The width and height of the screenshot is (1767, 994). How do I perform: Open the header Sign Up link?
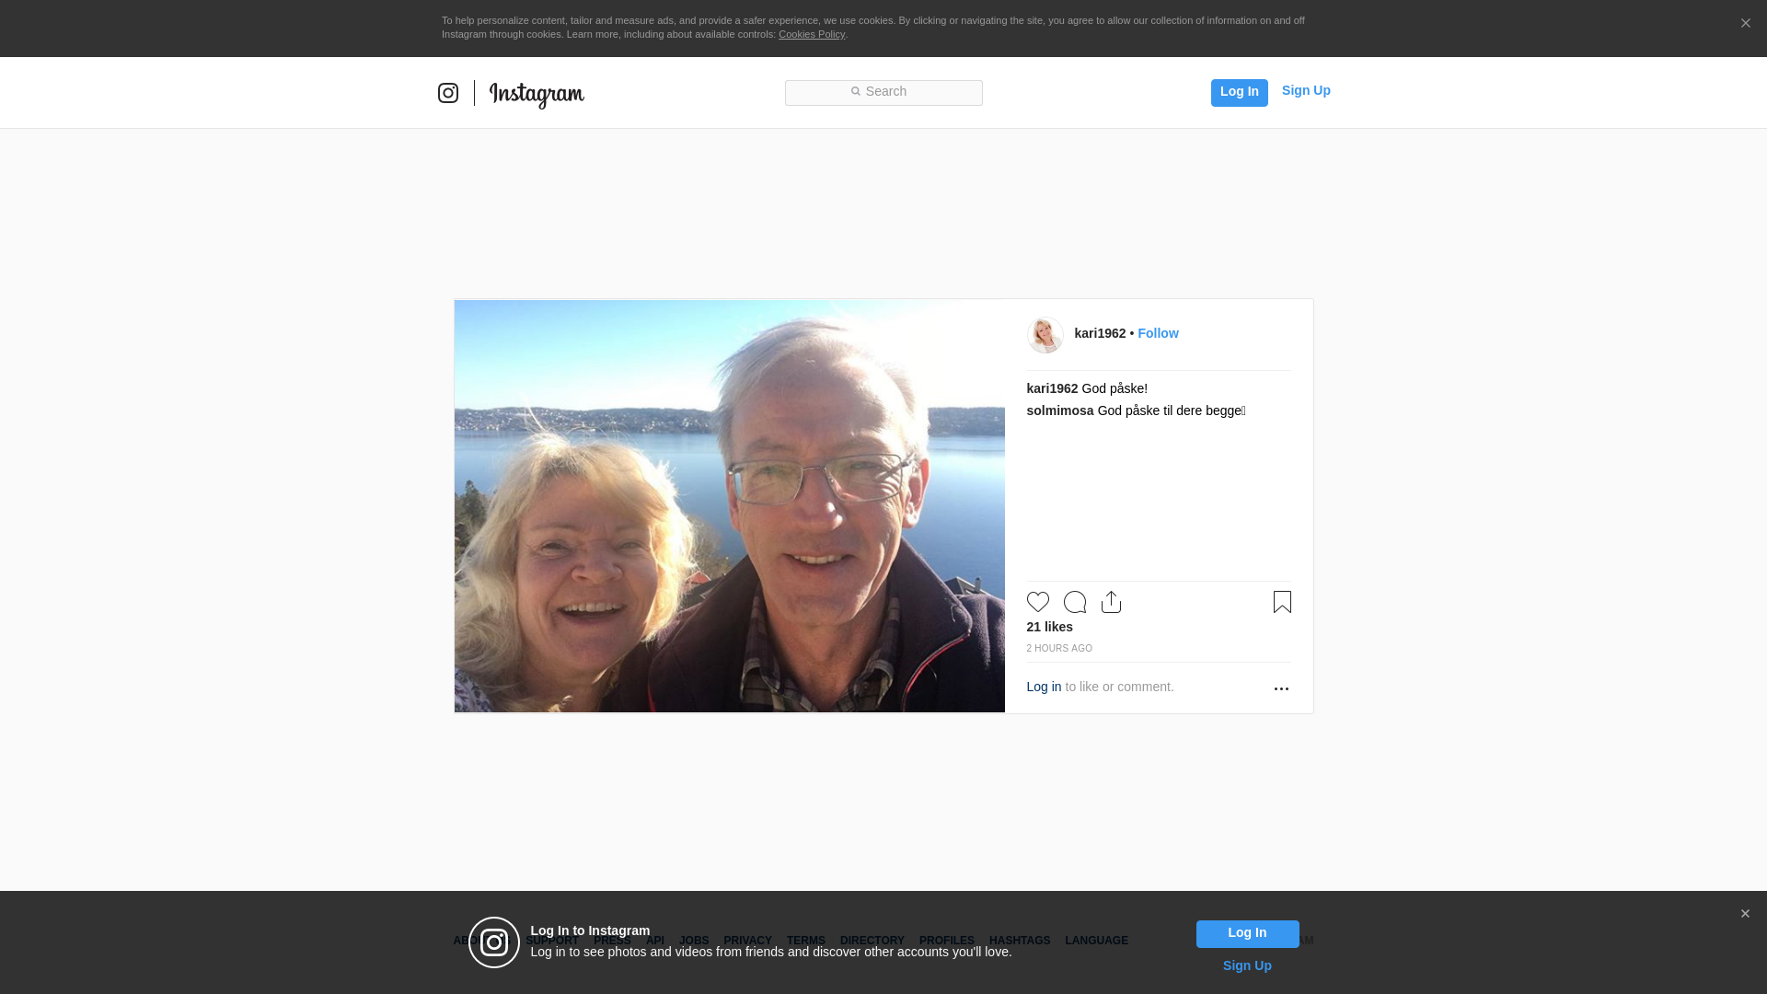coord(1306,90)
